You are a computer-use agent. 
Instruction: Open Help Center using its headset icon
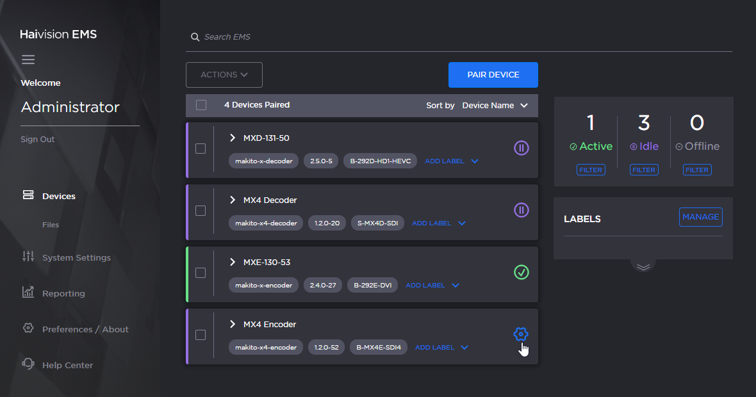coord(27,364)
